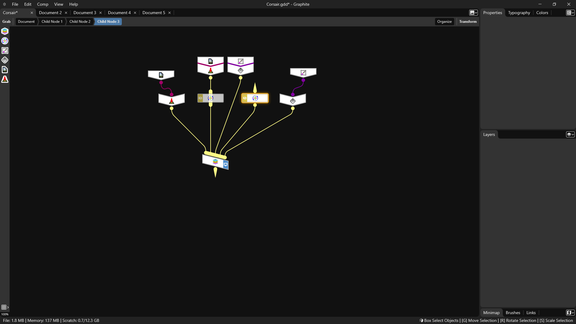Image resolution: width=576 pixels, height=324 pixels.
Task: Click the brush-on-grid icon in sidebar
Action: click(5, 50)
